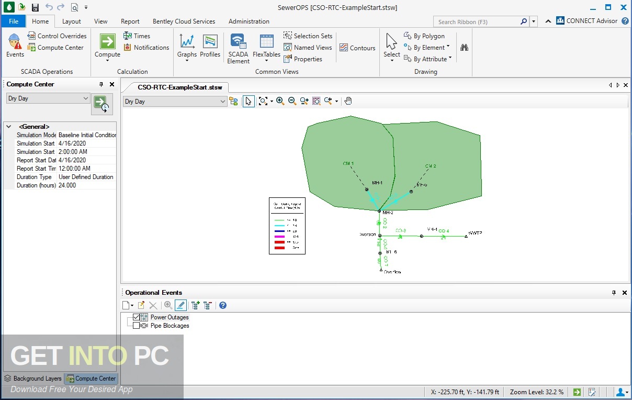Open the Compute button dropdown arrow
Image resolution: width=632 pixels, height=400 pixels.
click(x=107, y=61)
